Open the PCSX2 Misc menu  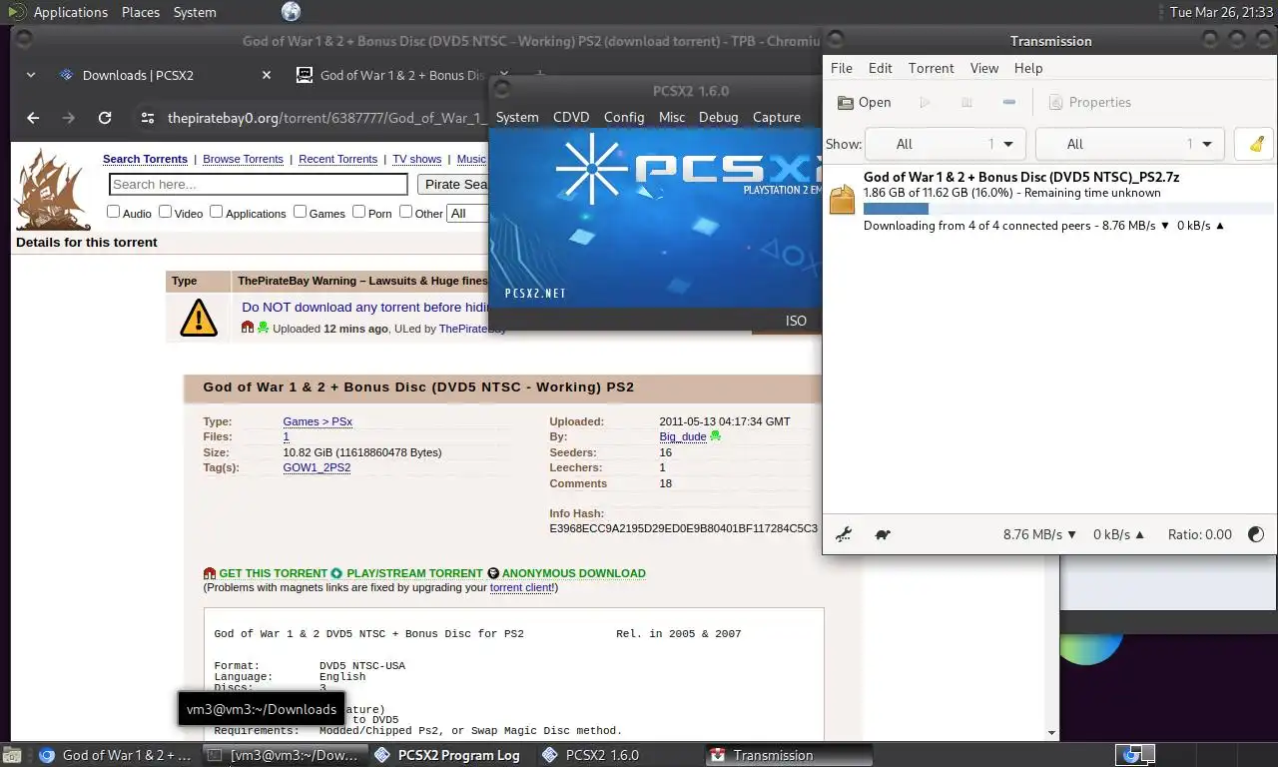click(672, 117)
